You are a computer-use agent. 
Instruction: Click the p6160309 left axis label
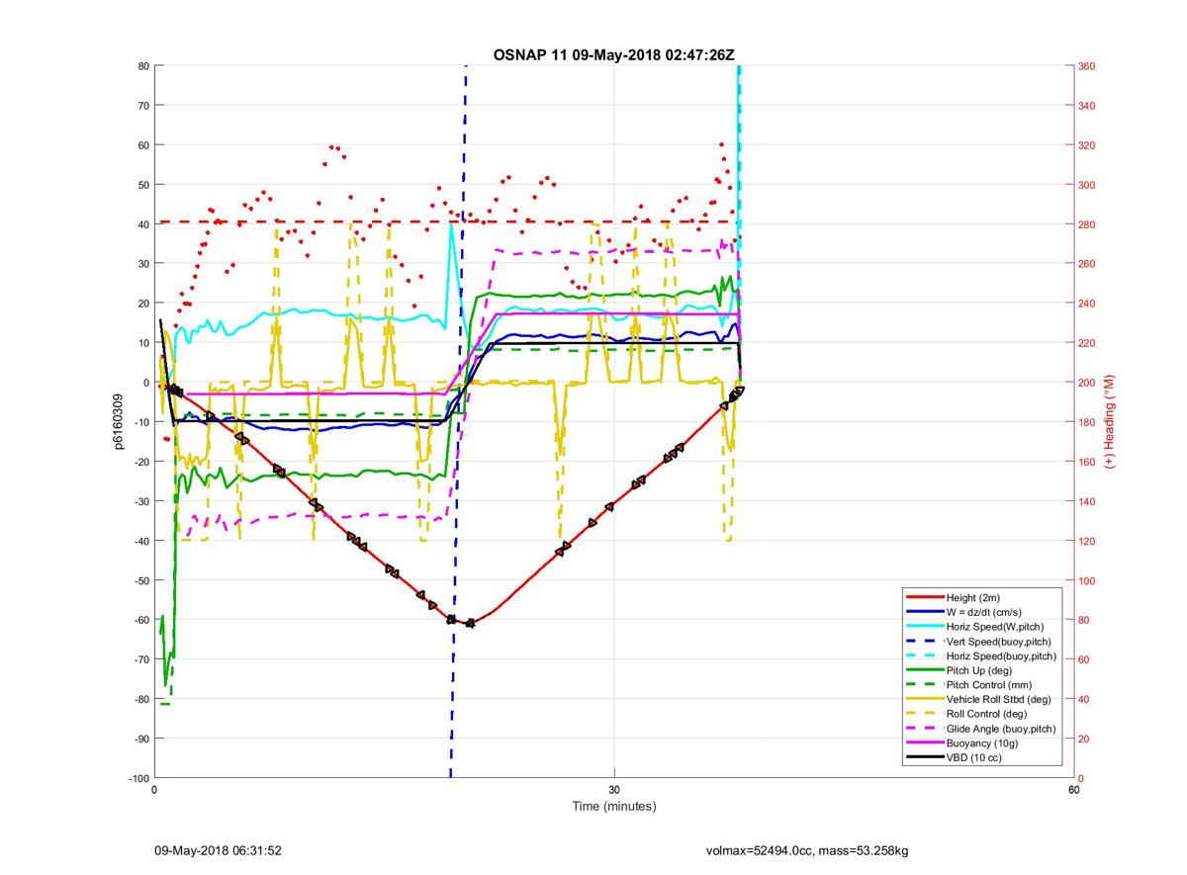pyautogui.click(x=118, y=422)
